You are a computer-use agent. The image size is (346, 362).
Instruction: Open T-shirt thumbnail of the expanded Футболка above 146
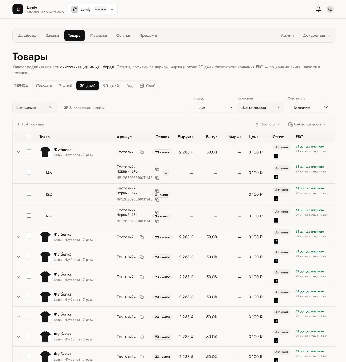[45, 152]
